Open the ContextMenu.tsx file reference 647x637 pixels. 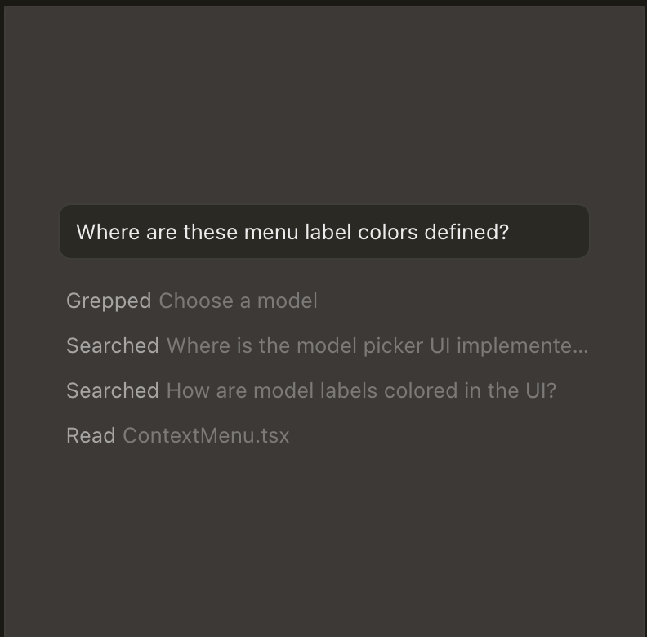(206, 436)
